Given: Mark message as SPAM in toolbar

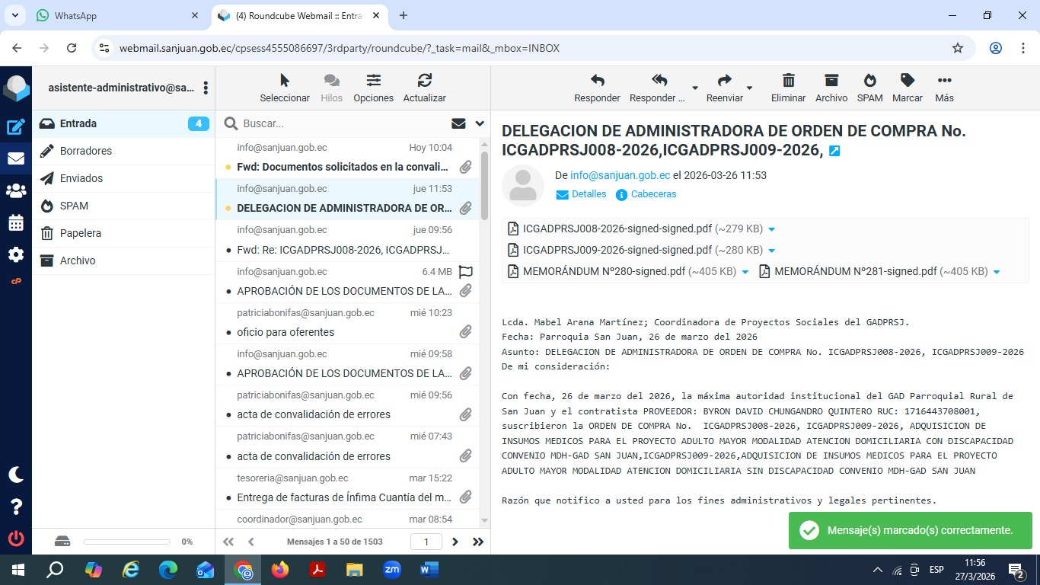Looking at the screenshot, I should [869, 81].
